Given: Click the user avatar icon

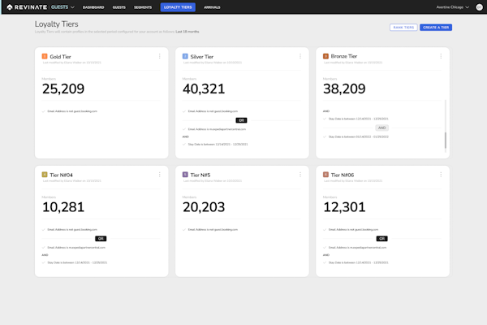Looking at the screenshot, I should coord(479,6).
